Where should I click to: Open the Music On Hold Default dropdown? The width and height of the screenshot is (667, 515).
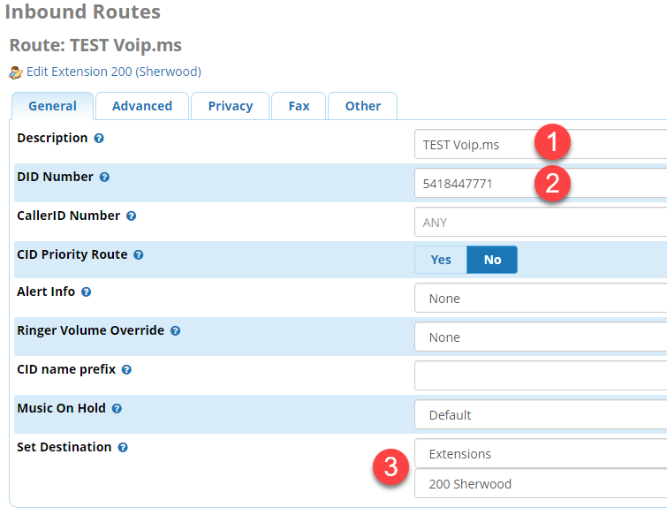[x=541, y=414]
